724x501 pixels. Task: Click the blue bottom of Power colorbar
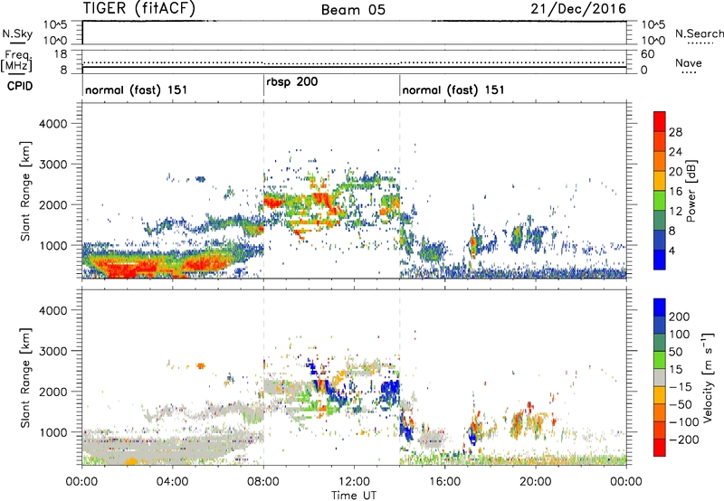pos(660,260)
